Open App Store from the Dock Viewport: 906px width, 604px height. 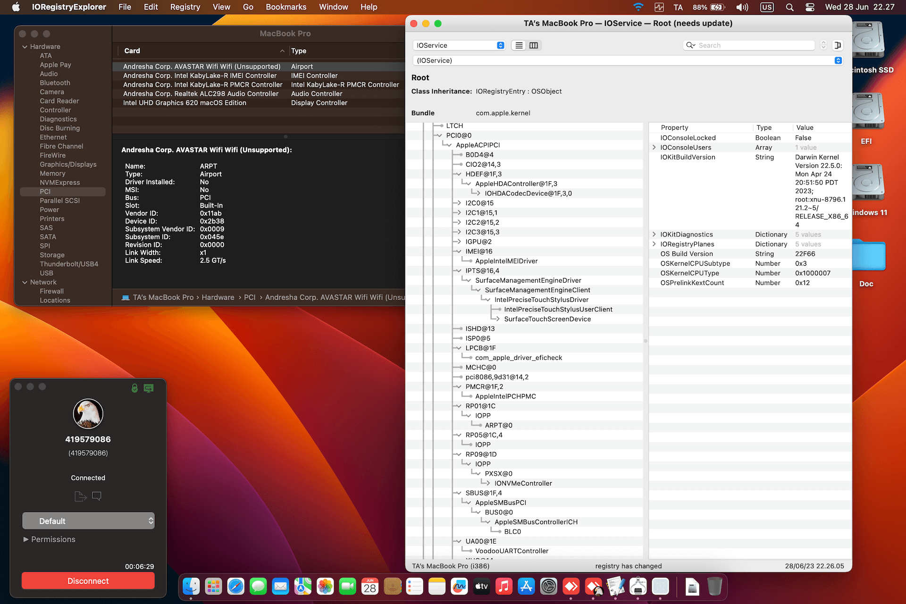pos(526,587)
